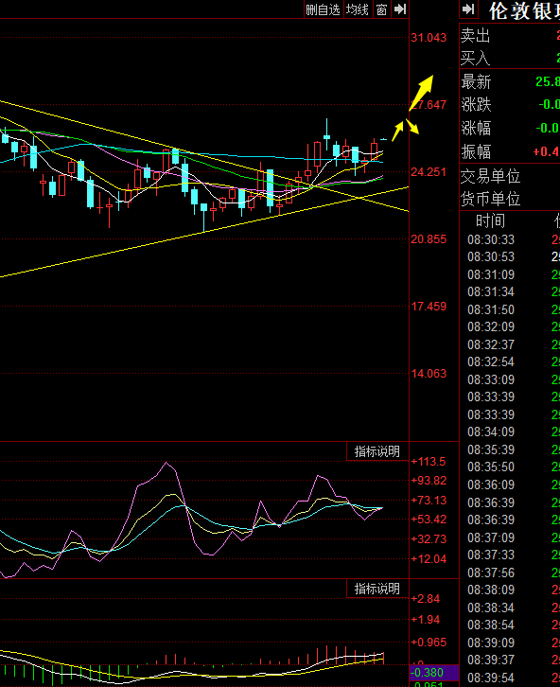Click the +12.04 indicator scale value
The image size is (560, 687).
pyautogui.click(x=429, y=559)
